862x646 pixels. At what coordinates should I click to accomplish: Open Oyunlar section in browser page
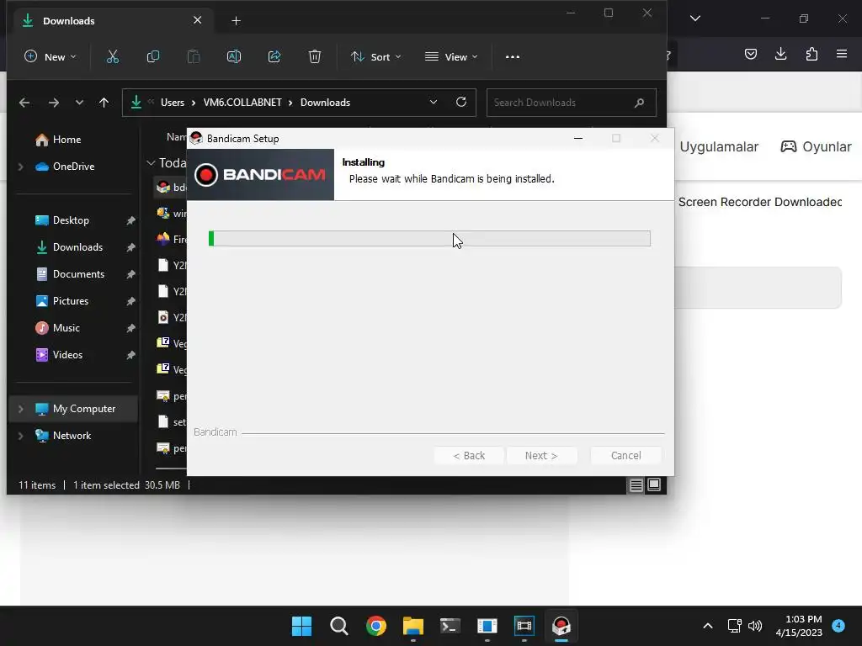(x=816, y=146)
